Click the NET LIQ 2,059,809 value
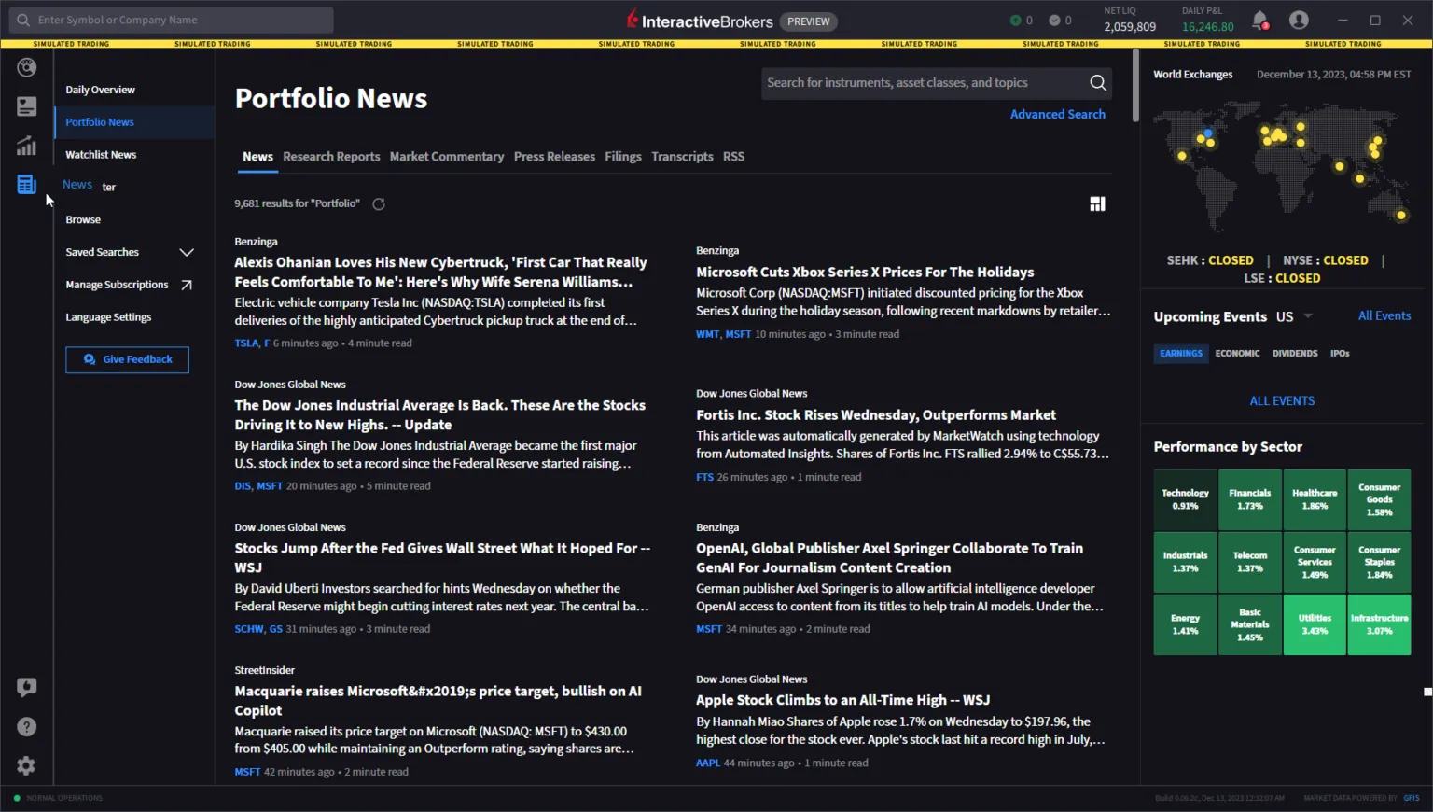The width and height of the screenshot is (1433, 812). 1130,27
